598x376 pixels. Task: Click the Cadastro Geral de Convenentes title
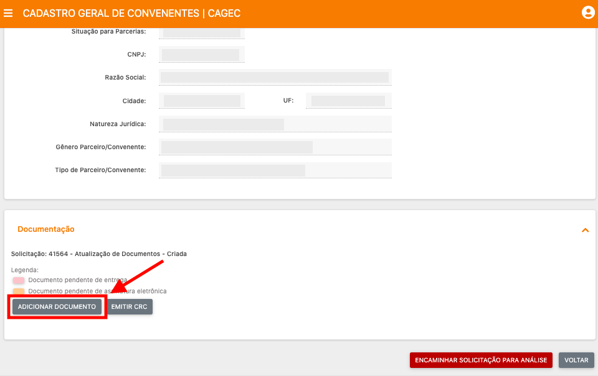(131, 13)
